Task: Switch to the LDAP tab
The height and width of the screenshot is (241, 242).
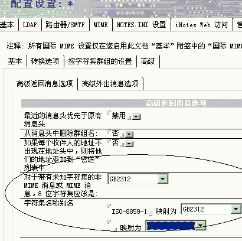Action: (30, 25)
